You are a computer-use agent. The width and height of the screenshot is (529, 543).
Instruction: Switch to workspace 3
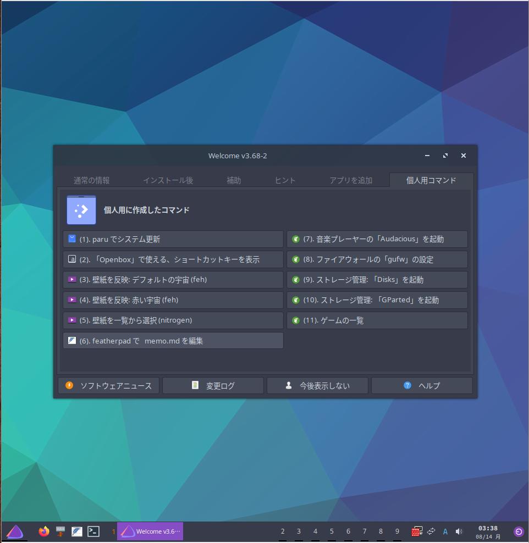299,531
